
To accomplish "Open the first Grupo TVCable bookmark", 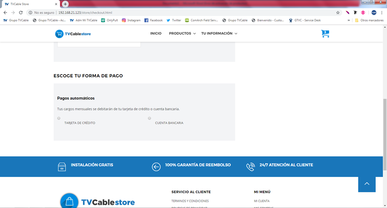I will (16, 20).
